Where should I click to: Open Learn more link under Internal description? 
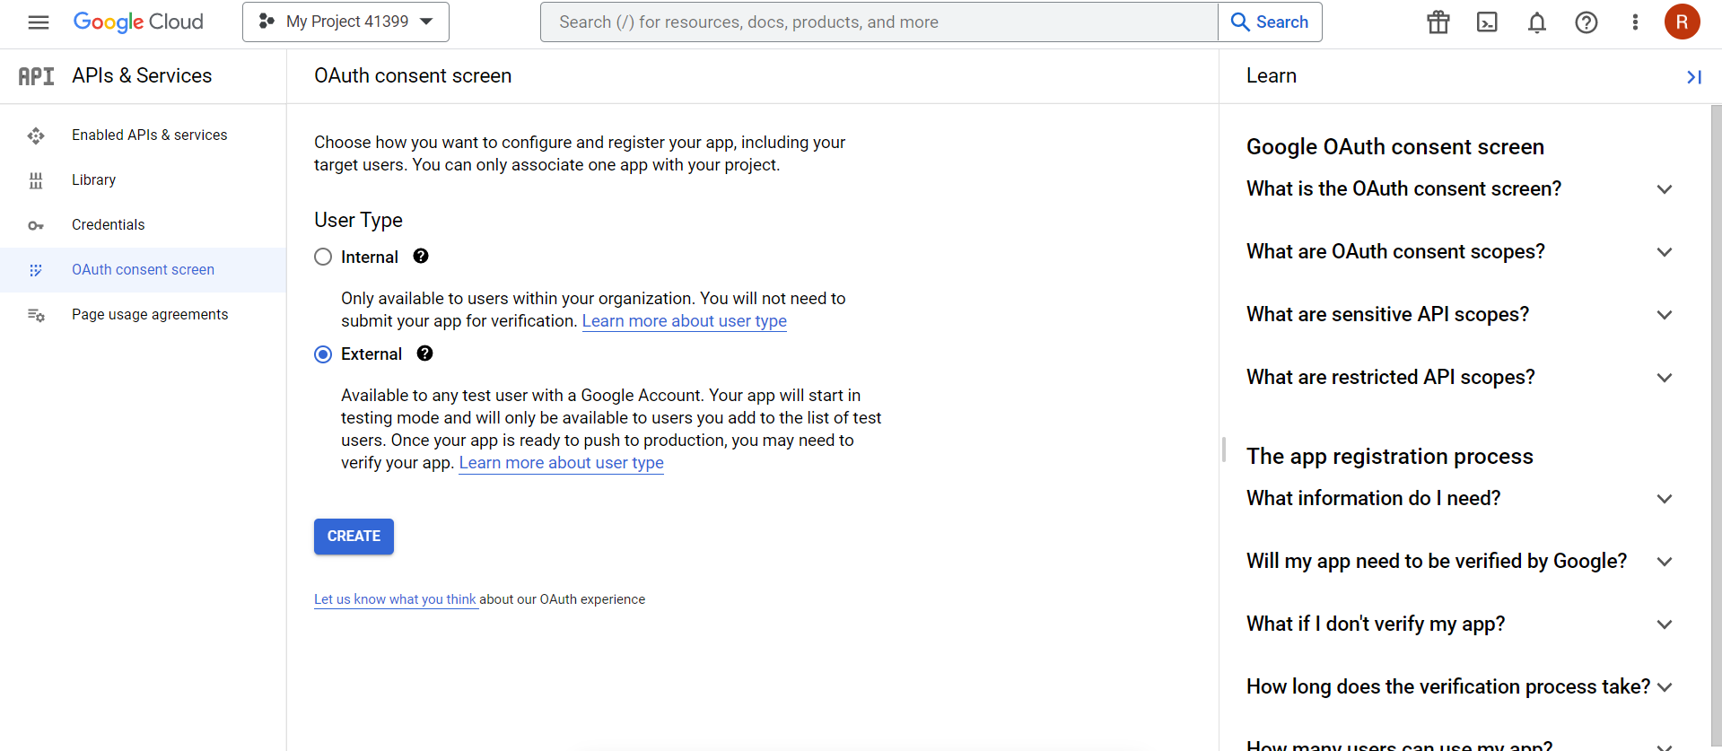[x=685, y=321]
